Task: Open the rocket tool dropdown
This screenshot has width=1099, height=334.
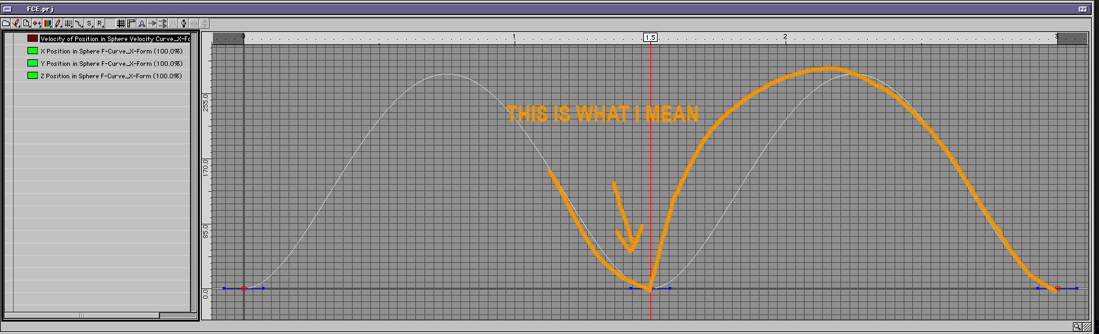Action: point(16,23)
